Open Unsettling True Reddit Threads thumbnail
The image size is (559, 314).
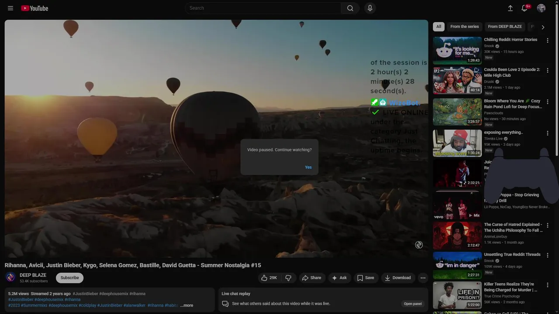click(457, 265)
